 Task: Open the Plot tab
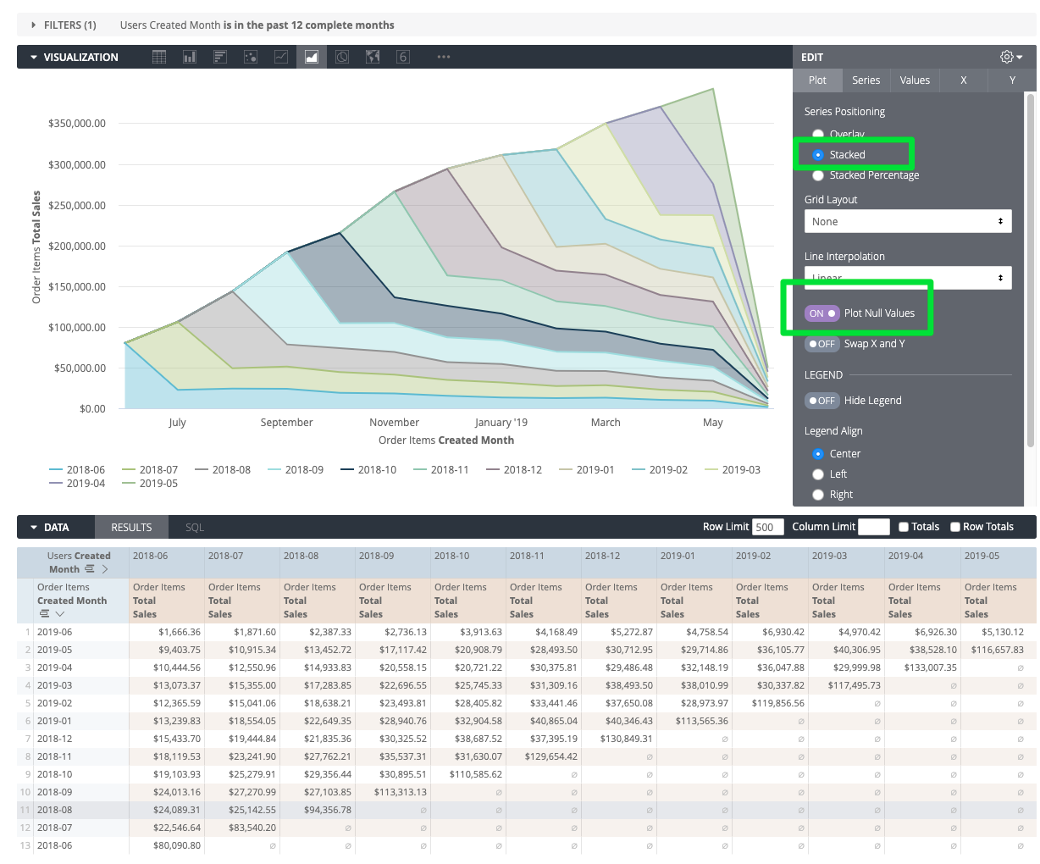click(x=817, y=80)
